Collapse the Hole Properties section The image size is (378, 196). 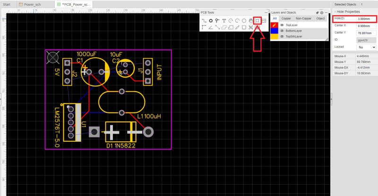[x=335, y=12]
